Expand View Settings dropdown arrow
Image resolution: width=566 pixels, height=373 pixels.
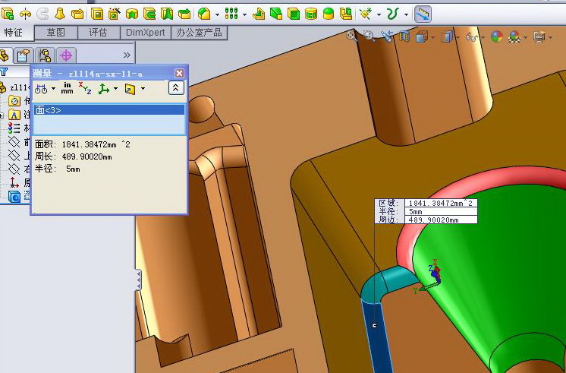(550, 37)
